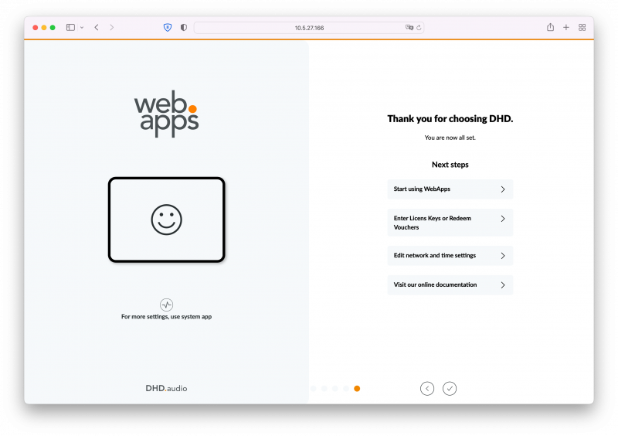
Task: Click 'For more settings, use system app' text
Action: click(166, 316)
